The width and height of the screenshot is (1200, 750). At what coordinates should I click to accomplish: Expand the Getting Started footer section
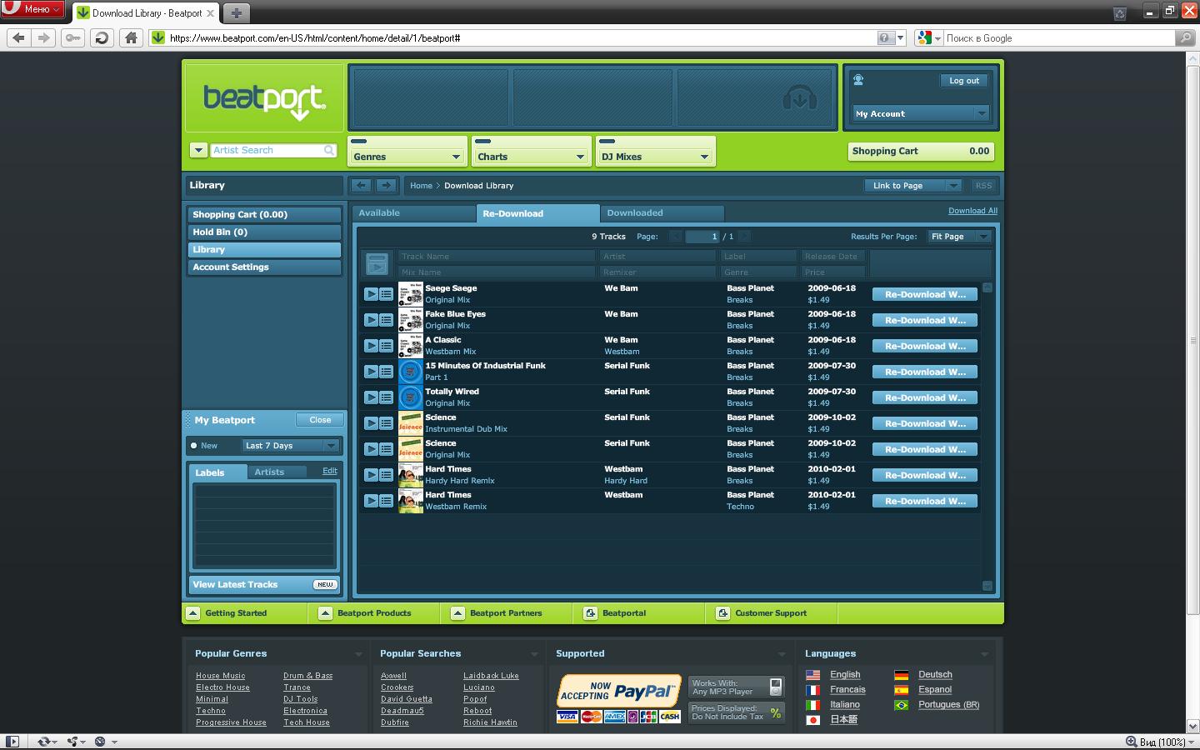click(193, 613)
